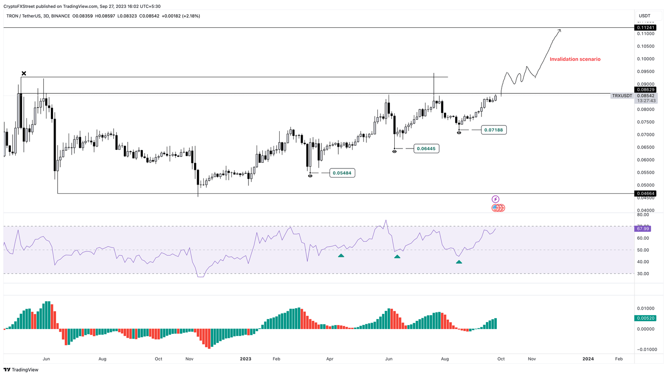Click the green triangle below RSI near June
This screenshot has width=667, height=376.
[397, 257]
